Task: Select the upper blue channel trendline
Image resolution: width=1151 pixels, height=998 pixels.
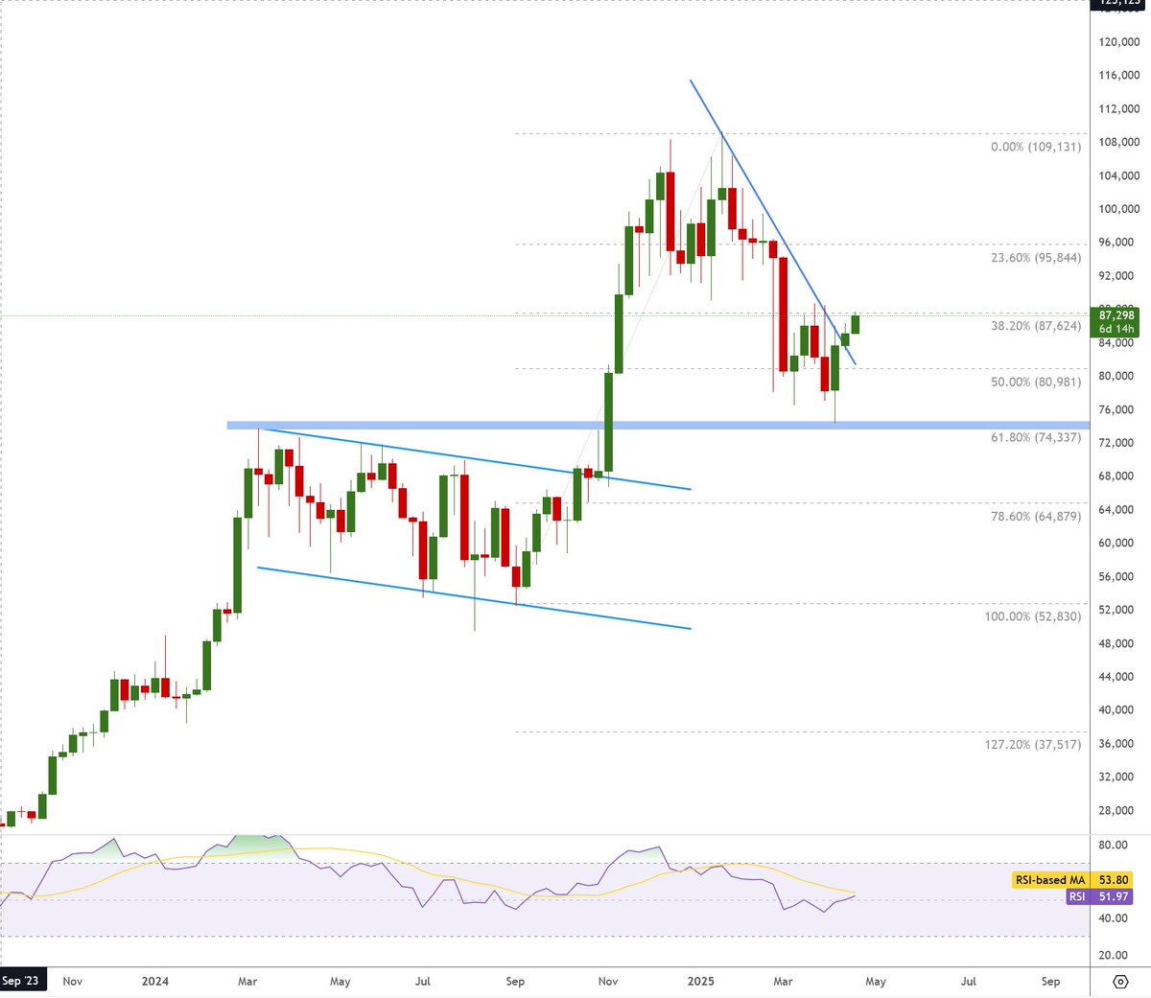Action: coord(475,459)
